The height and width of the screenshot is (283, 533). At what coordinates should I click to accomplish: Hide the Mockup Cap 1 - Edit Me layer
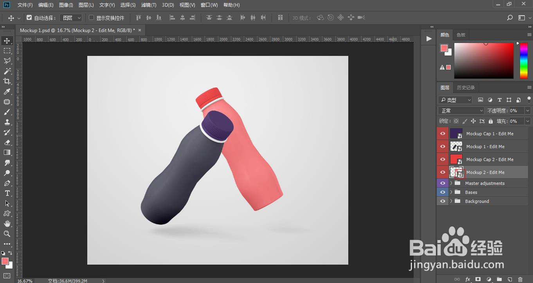pyautogui.click(x=443, y=134)
